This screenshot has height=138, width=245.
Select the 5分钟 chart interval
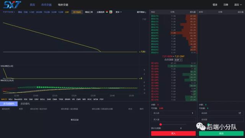54,12
